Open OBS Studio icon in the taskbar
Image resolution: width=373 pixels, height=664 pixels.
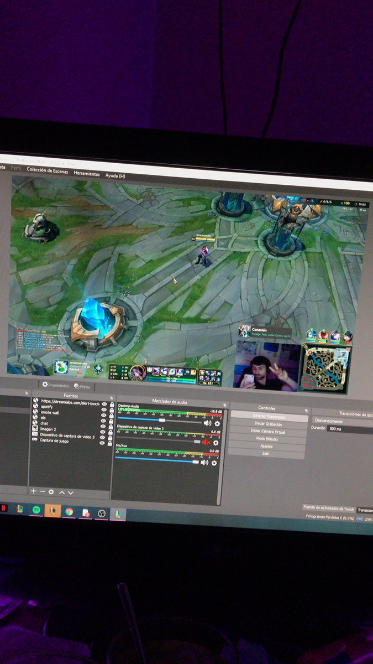pos(101,513)
